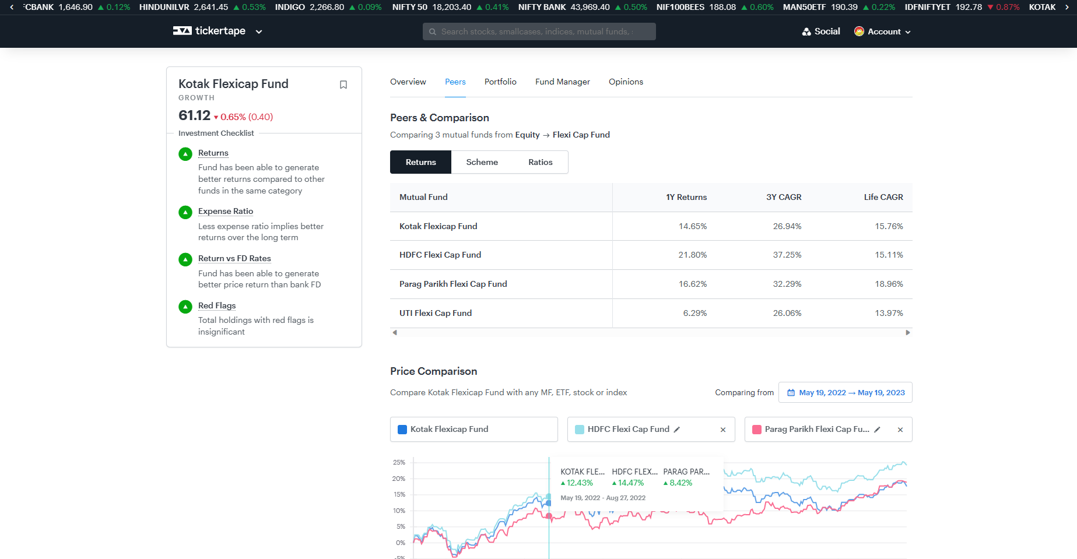The image size is (1077, 559).
Task: Open HDFC Flexi Cap Fund table row
Action: 651,255
